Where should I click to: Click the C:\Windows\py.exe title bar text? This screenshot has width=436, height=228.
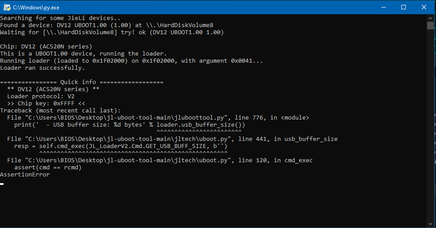pyautogui.click(x=36, y=8)
